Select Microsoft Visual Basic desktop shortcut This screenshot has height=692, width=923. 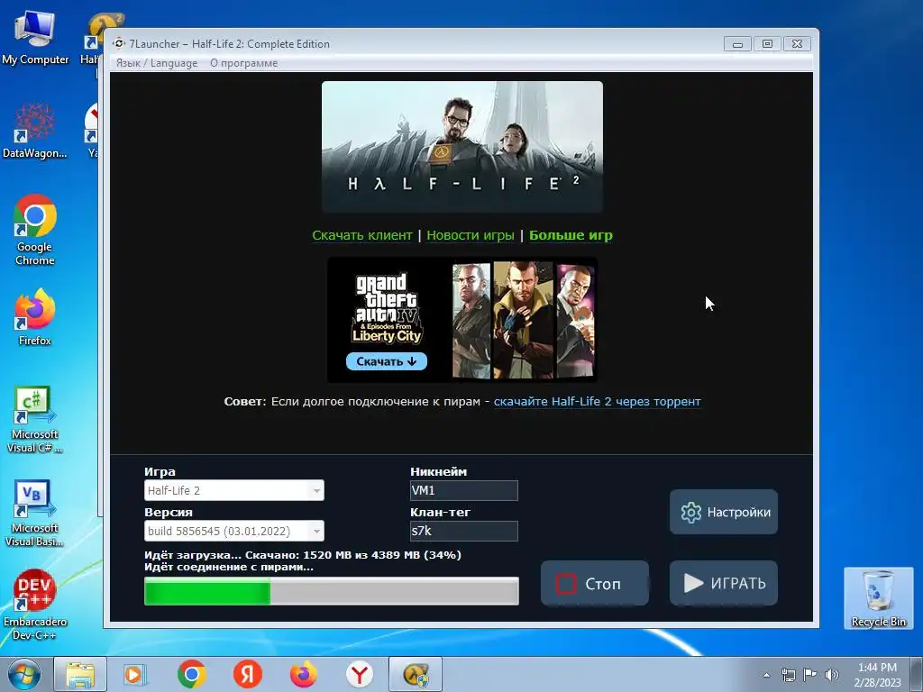coord(35,514)
